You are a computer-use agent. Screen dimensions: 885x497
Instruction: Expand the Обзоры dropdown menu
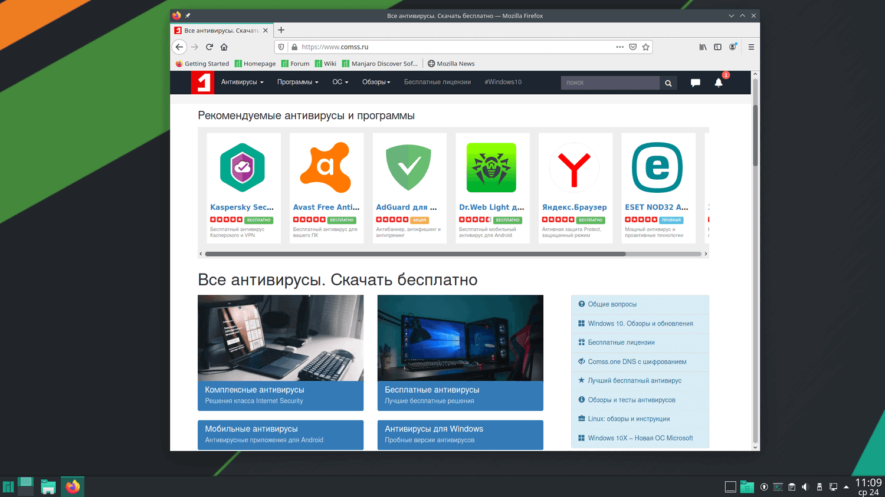pyautogui.click(x=376, y=83)
